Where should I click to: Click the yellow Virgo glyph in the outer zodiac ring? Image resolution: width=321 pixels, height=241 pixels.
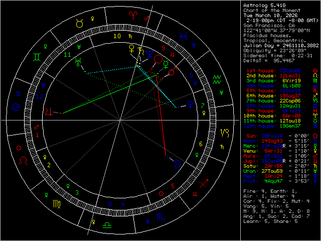tap(57, 204)
